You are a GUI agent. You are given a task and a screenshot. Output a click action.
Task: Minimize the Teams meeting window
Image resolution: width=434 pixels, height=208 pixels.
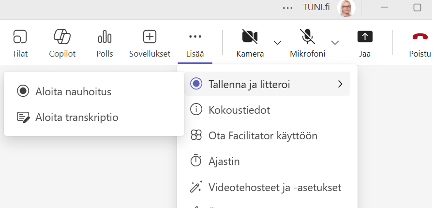pos(385,7)
